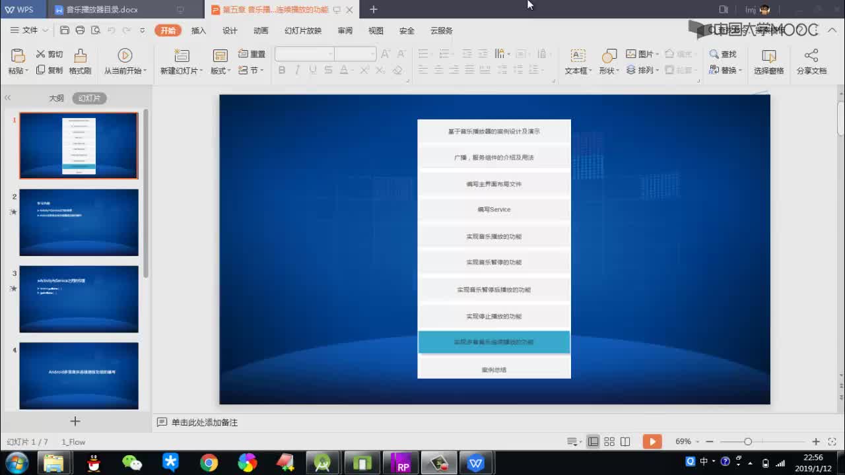Open the Review (审阅) ribbon tab
Screen dimensions: 845x475
(345, 30)
